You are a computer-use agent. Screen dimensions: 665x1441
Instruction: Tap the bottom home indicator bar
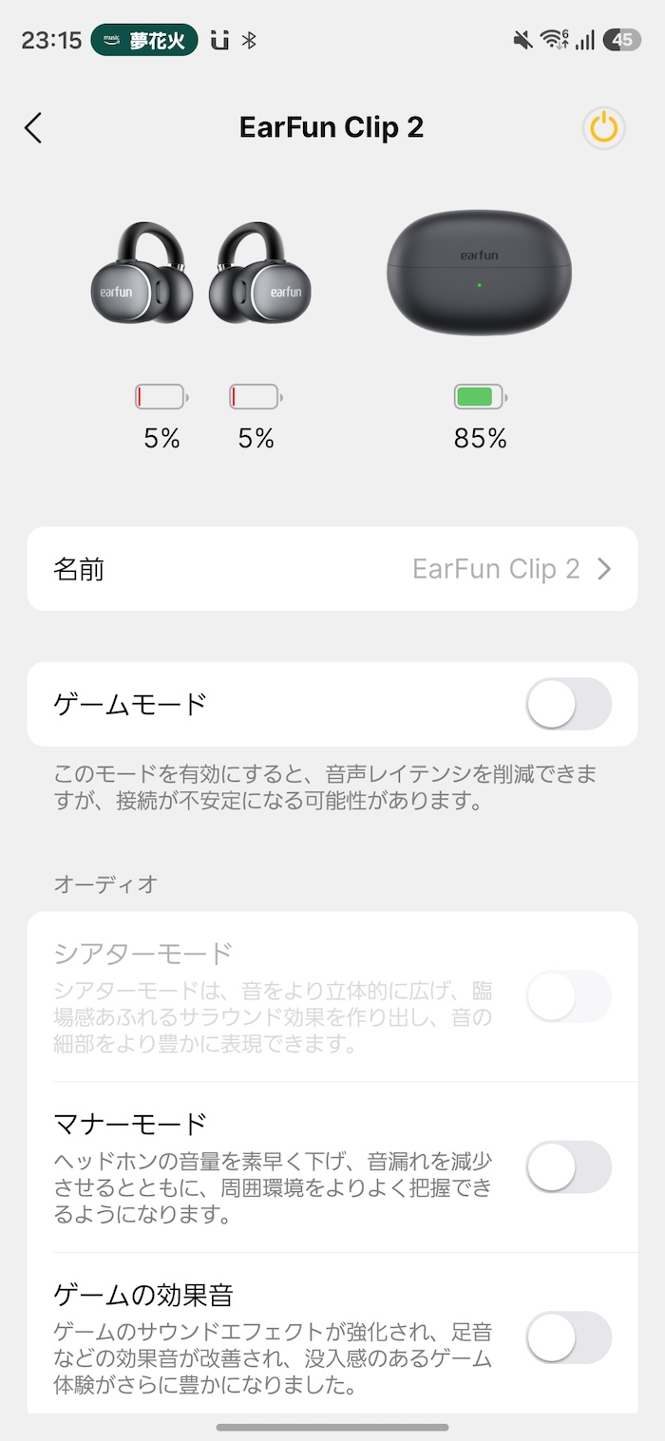[332, 1427]
